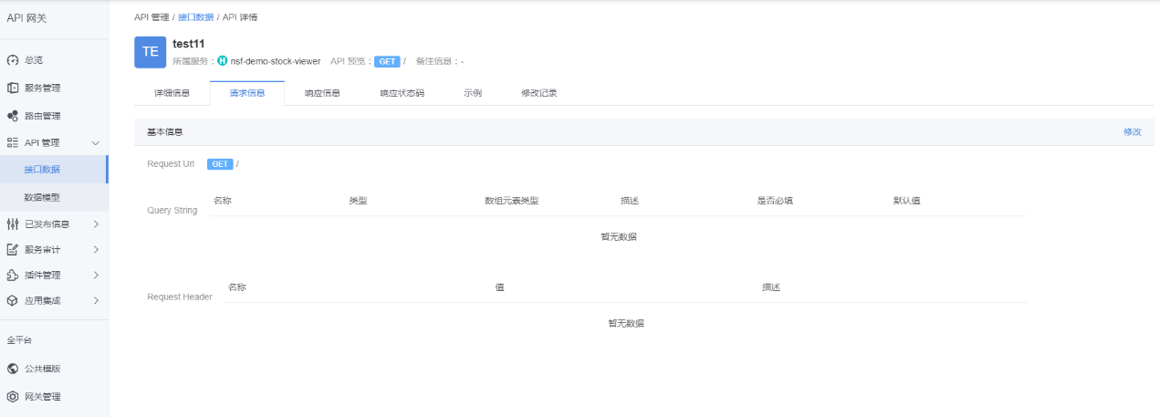Expand the 已发布信息 submenu arrow
The image size is (1160, 417).
tap(96, 224)
